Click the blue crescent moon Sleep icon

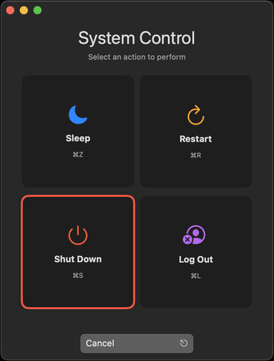coord(78,115)
